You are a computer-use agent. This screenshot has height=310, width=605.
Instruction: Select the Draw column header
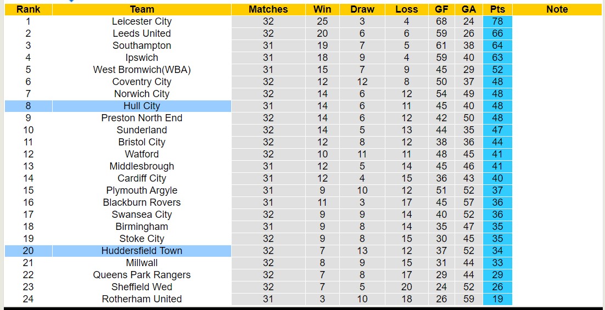click(362, 9)
